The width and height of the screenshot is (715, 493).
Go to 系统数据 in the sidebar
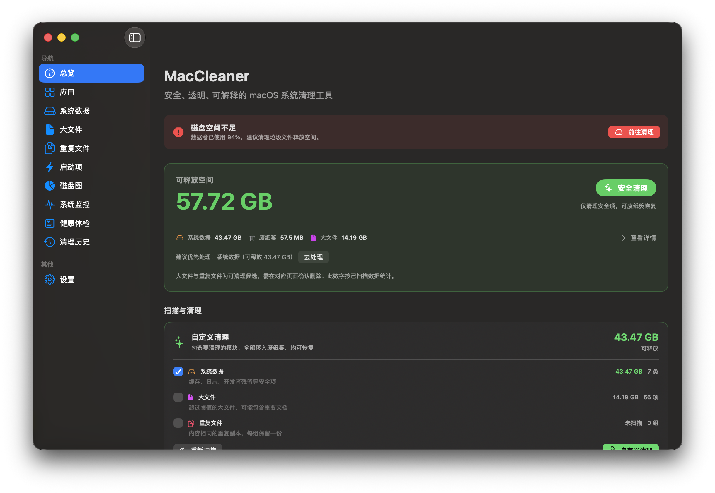tap(91, 111)
